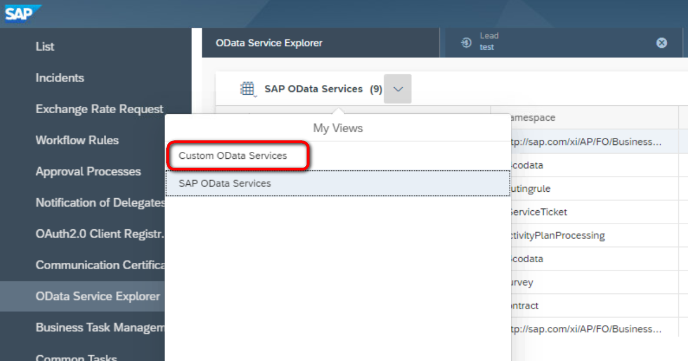The width and height of the screenshot is (688, 361).
Task: Open Communication Certificates
Action: pyautogui.click(x=100, y=265)
